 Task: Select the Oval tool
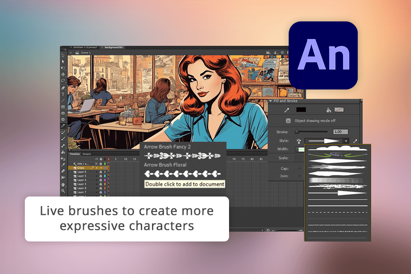pos(63,113)
